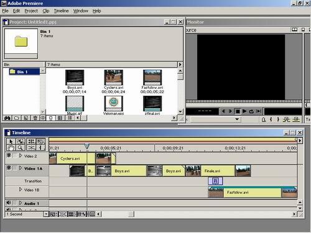Expand the Video 1B track triangle
The image size is (311, 233).
tap(21, 189)
